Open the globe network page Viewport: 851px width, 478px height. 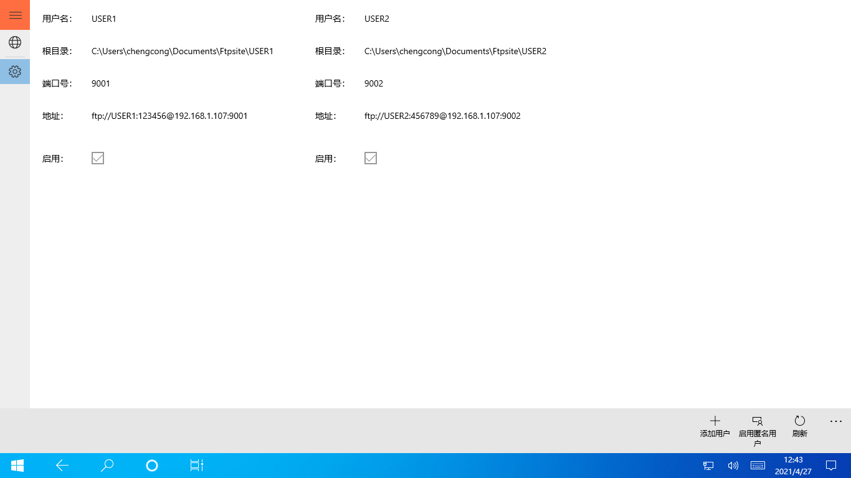coord(15,42)
